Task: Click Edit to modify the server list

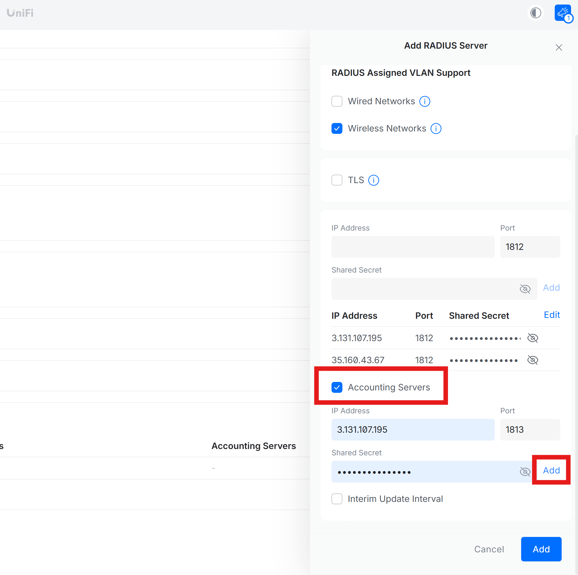Action: click(x=551, y=315)
